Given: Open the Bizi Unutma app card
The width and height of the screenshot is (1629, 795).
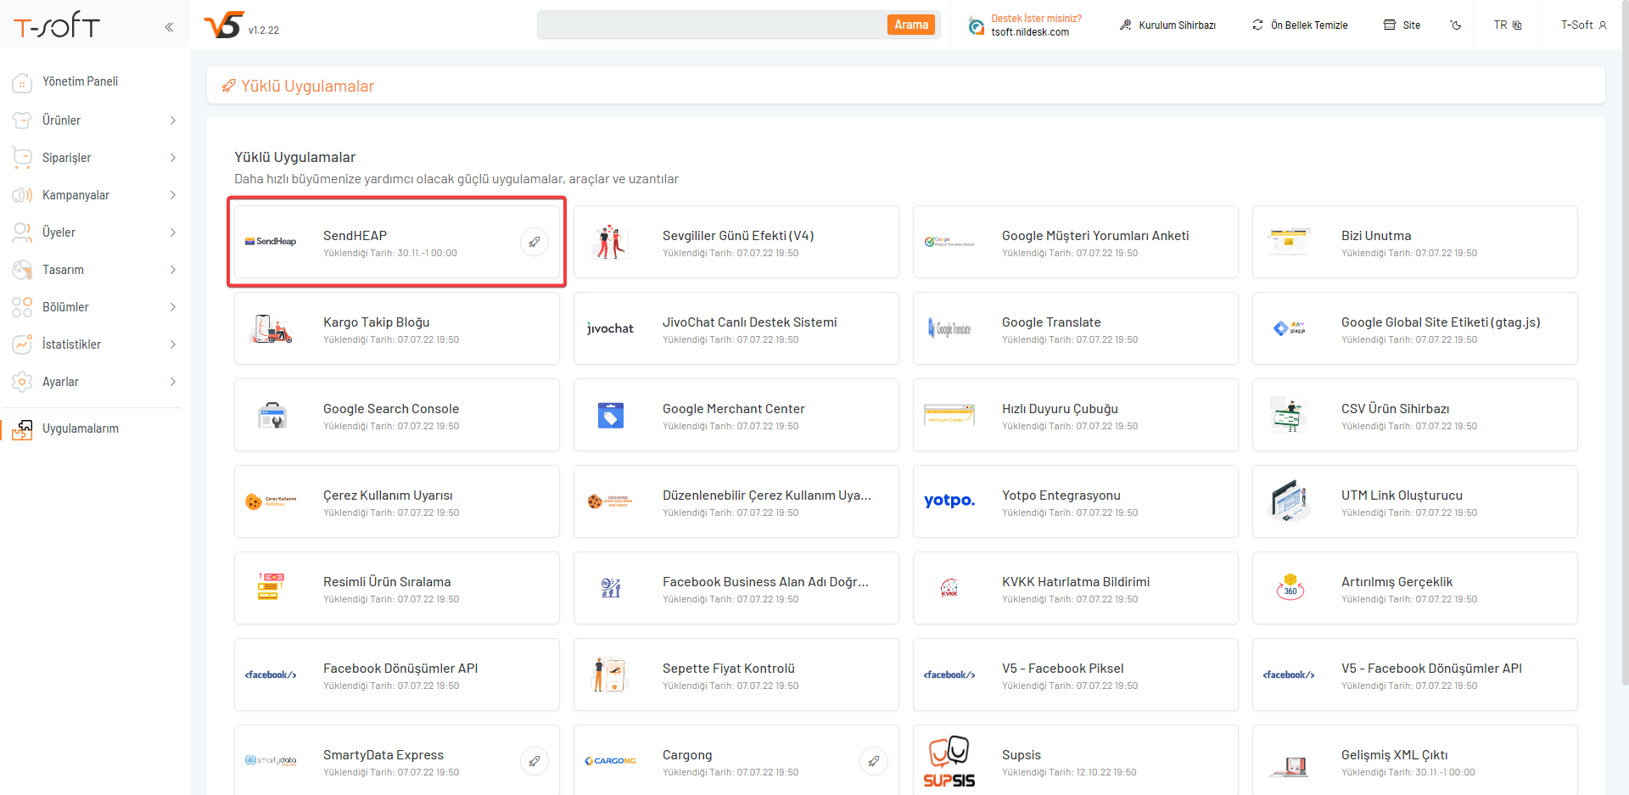Looking at the screenshot, I should coord(1415,242).
